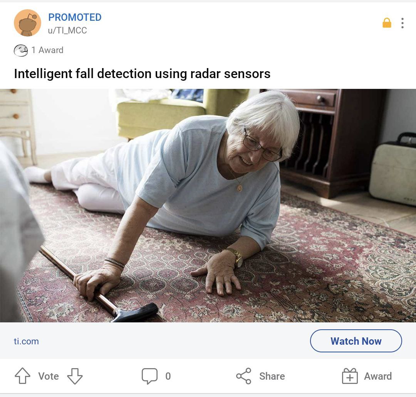Click the Watch Now button

(x=356, y=341)
